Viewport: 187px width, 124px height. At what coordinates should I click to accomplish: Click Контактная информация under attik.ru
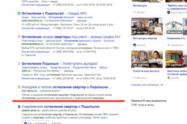36,78
